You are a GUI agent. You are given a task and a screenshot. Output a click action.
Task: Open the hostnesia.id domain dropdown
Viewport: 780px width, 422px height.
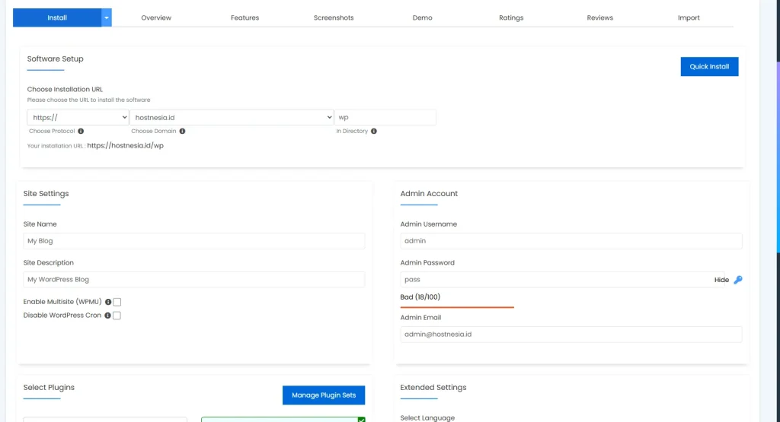(232, 117)
